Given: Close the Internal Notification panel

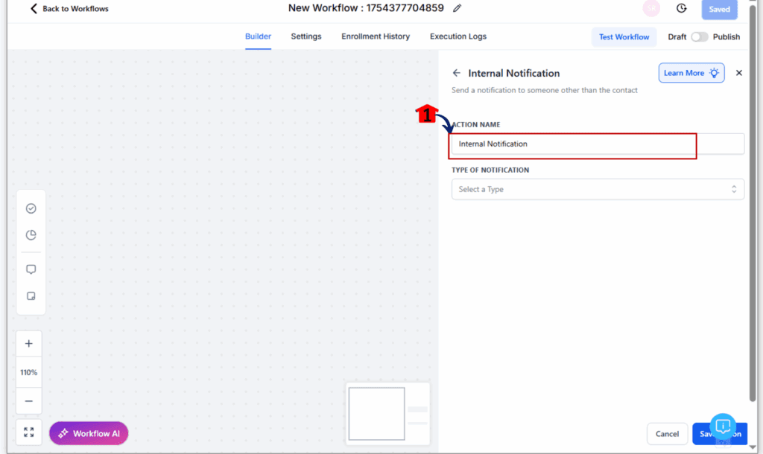Looking at the screenshot, I should [x=738, y=73].
